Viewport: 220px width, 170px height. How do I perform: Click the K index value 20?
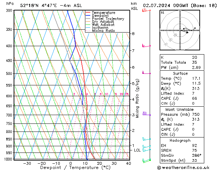point(194,57)
